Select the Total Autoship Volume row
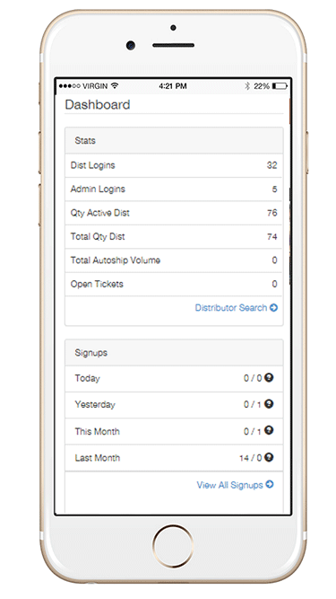The image size is (336, 599). [x=174, y=260]
